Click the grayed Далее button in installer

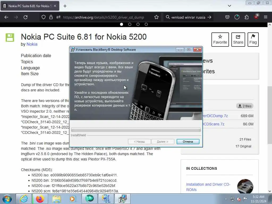(163, 142)
